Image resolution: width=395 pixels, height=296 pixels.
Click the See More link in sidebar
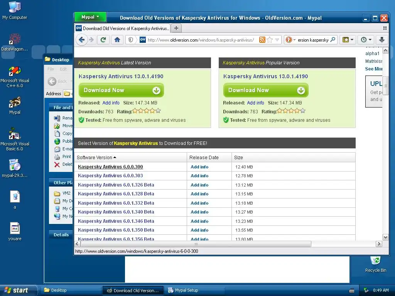tap(373, 69)
